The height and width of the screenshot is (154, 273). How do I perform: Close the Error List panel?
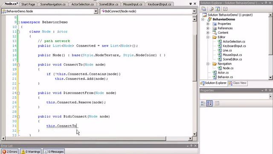195,145
